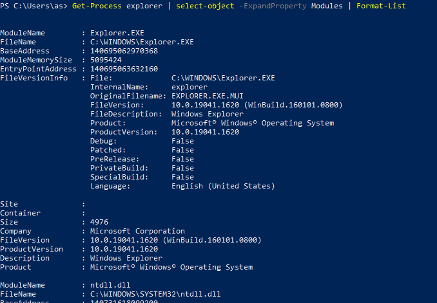This screenshot has height=303, width=437.
Task: Click Language value English (United States)
Action: point(223,186)
